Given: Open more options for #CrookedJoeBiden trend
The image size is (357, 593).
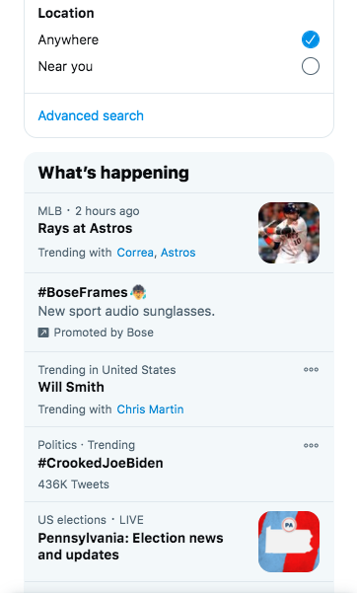Looking at the screenshot, I should (x=311, y=445).
